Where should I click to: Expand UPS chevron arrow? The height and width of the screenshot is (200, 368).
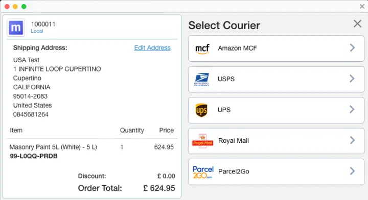tap(352, 109)
